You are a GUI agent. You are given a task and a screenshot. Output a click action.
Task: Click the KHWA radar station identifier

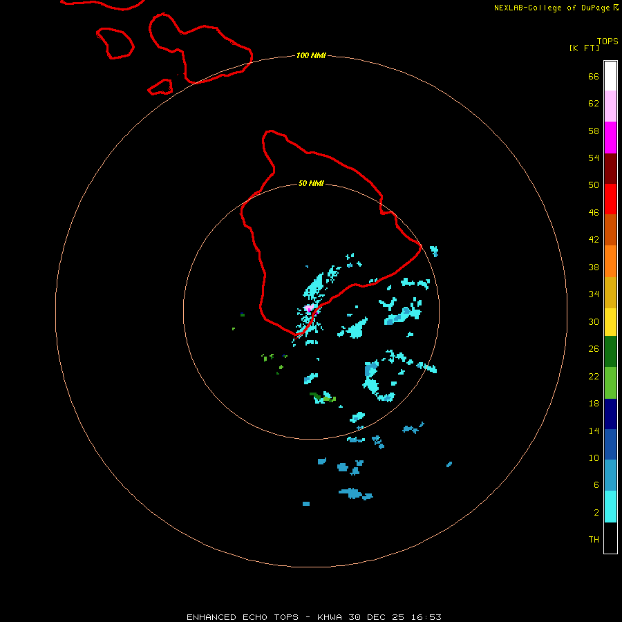tap(329, 617)
